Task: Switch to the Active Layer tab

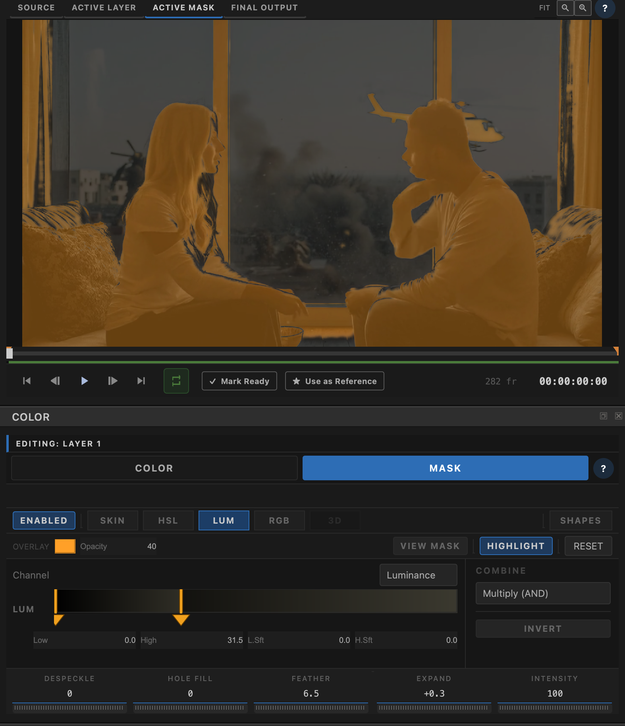Action: (104, 8)
